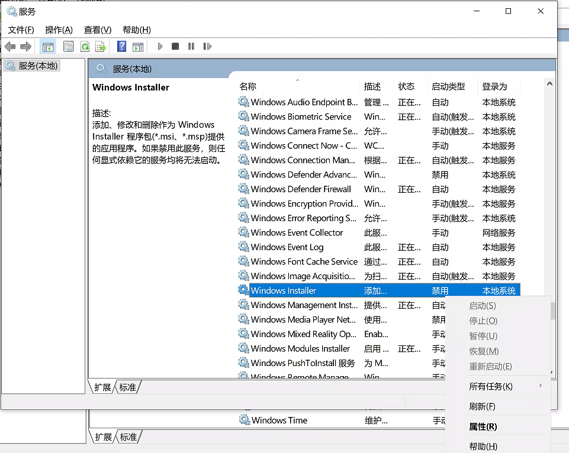Image resolution: width=569 pixels, height=453 pixels.
Task: Open the 查看(V) menu
Action: 98,30
